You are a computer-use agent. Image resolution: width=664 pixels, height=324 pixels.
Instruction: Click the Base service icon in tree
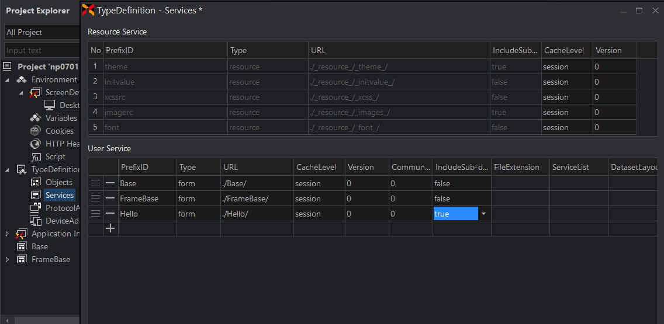[22, 246]
